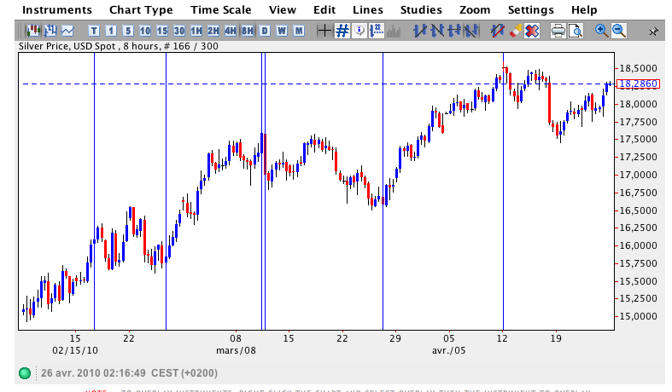Set time scale to weekly W
This screenshot has width=672, height=392.
coord(282,31)
